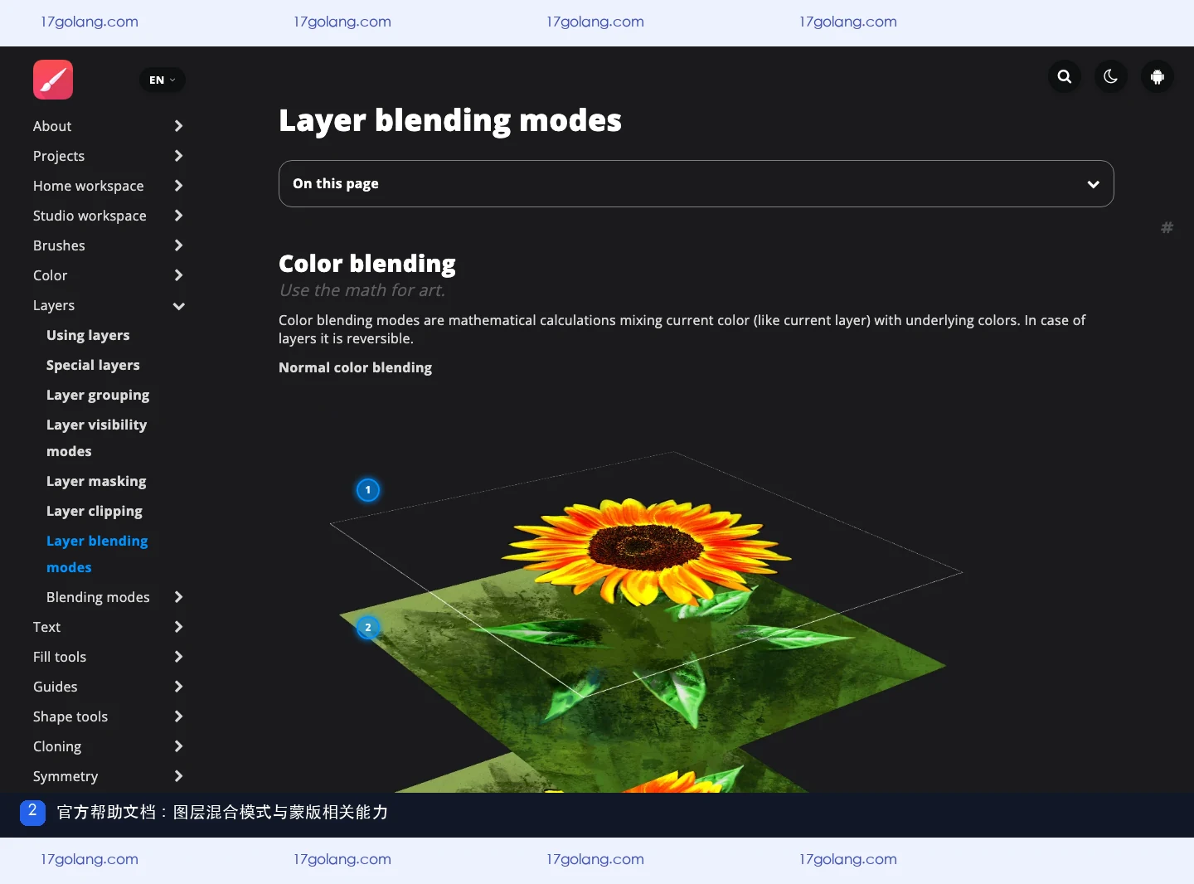Open the Using layers page
This screenshot has height=884, width=1194.
pos(88,335)
